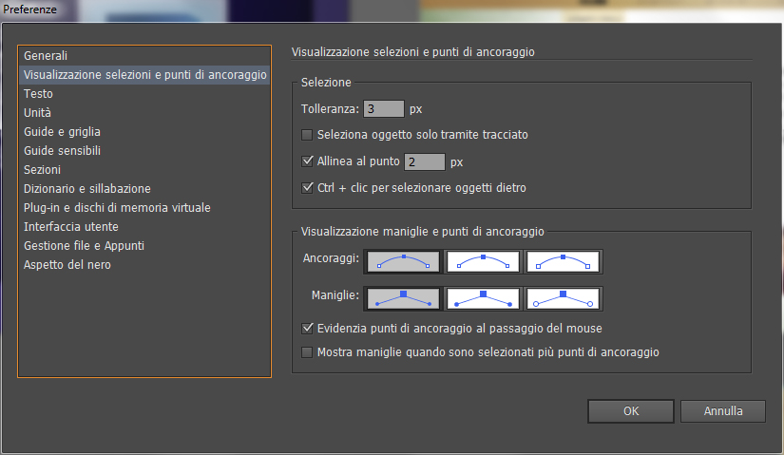Open Guide e griglia preferences
This screenshot has width=784, height=455.
[62, 132]
